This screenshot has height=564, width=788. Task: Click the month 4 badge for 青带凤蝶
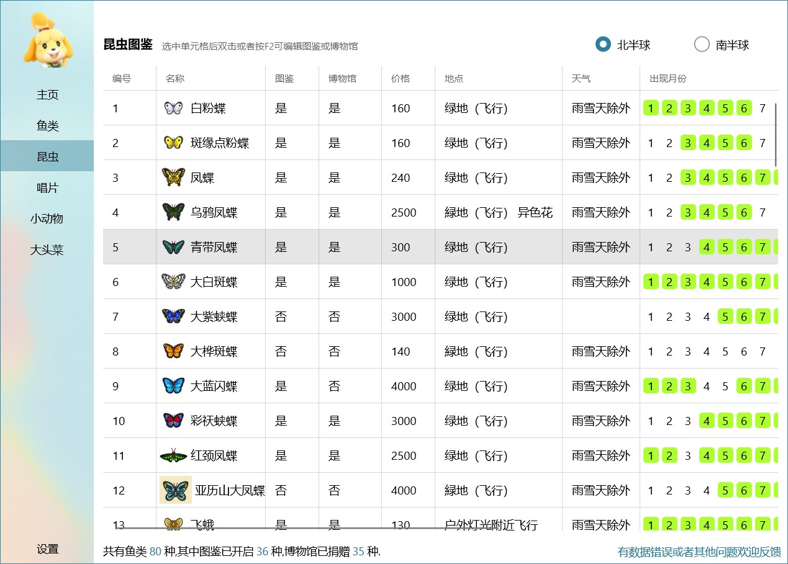707,247
